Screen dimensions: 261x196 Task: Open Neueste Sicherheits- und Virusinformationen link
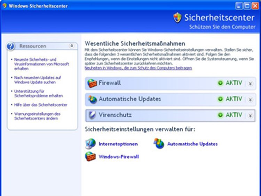(x=41, y=64)
